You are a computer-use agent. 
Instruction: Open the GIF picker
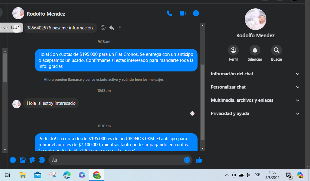coord(42,160)
